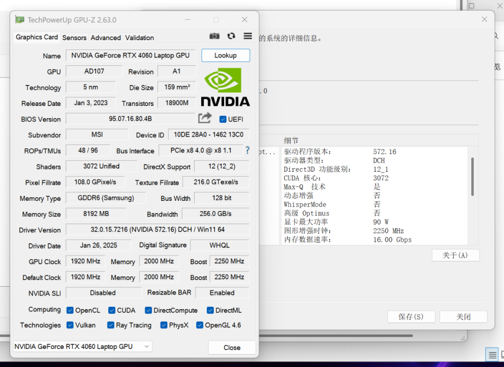Click the horizontal scrollbar below the dialog

click(336, 336)
